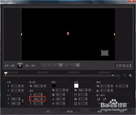Click the border blur stepper arrows
This screenshot has width=136, height=115.
pos(86,99)
